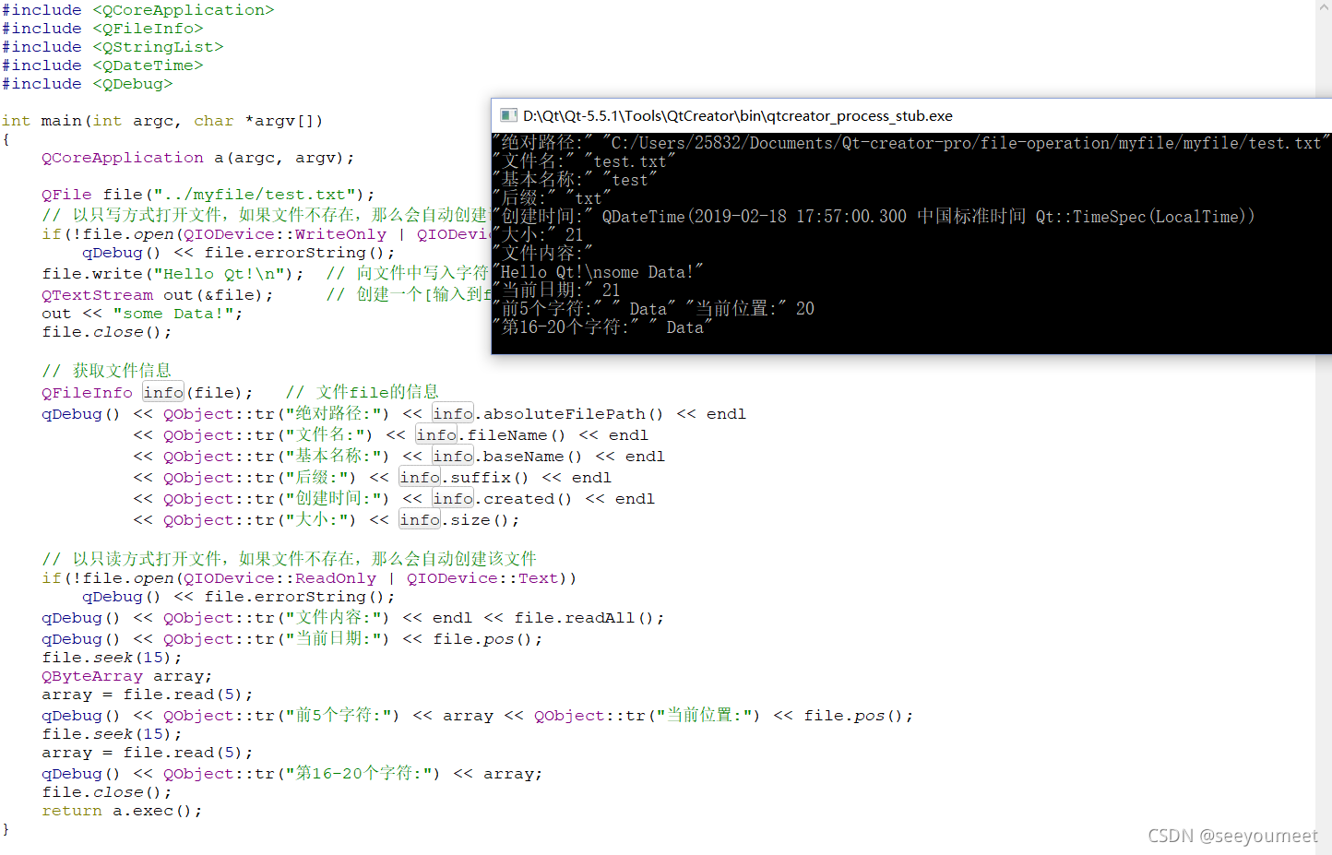Click the code editor's vertical scrollbar up arrow

[1324, 7]
